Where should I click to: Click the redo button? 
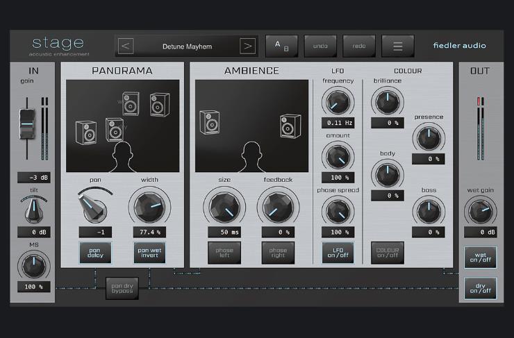tap(359, 47)
